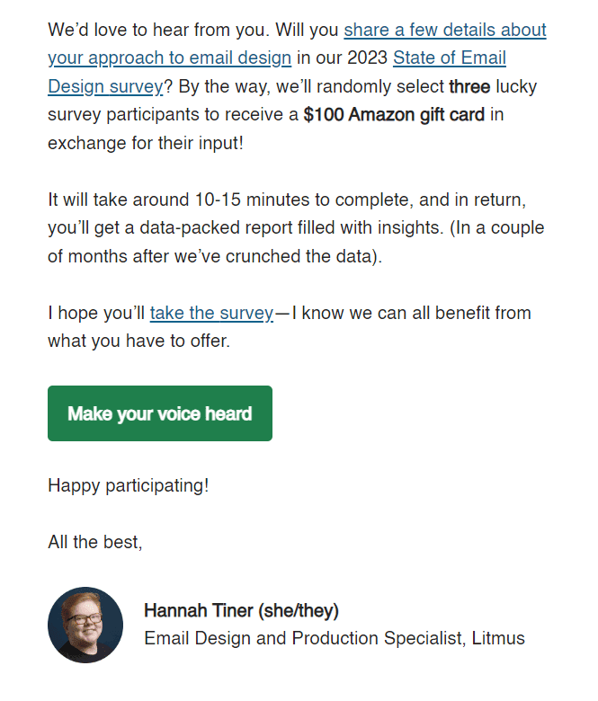Image resolution: width=598 pixels, height=701 pixels.
Task: Follow the "take the survey" link
Action: 211,313
